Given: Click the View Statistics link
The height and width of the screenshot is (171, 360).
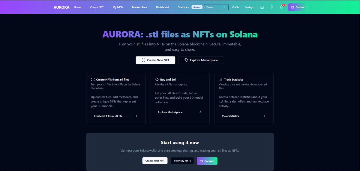Looking at the screenshot, I should [x=230, y=116].
